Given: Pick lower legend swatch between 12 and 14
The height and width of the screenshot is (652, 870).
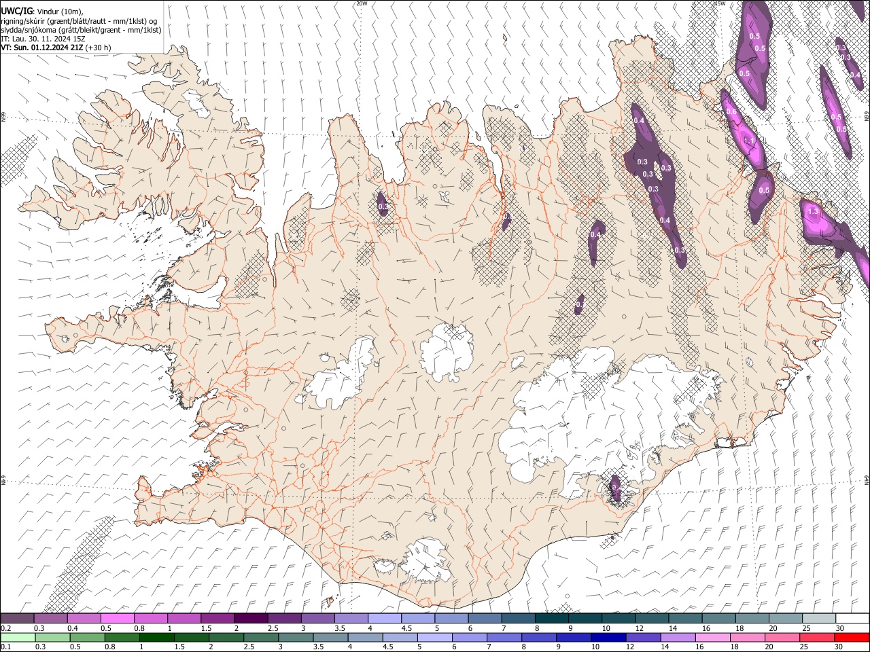Looking at the screenshot, I should 642,637.
